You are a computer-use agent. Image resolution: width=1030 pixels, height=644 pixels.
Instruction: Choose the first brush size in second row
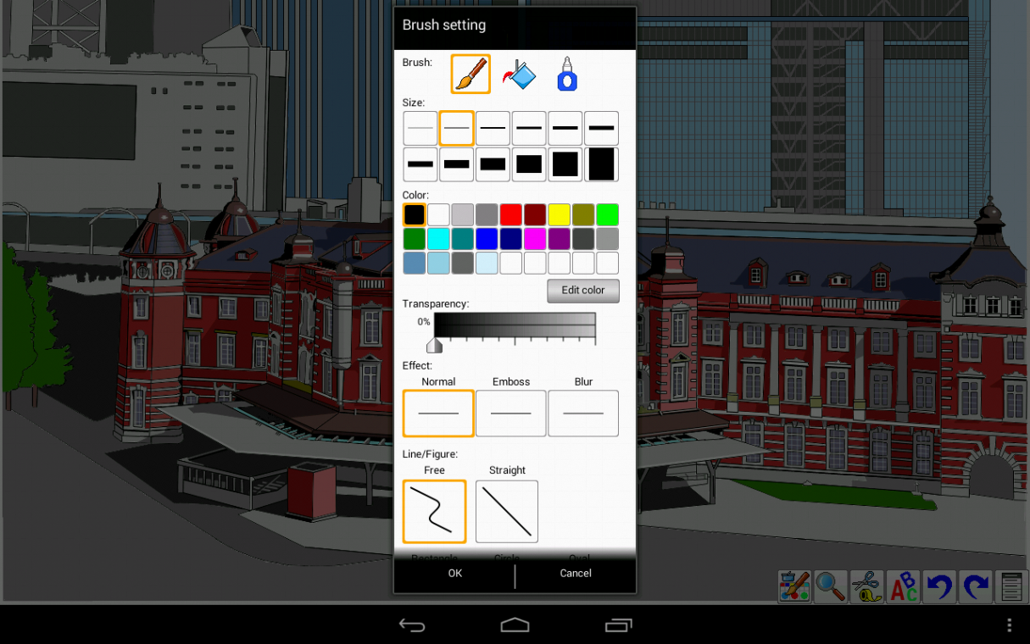pyautogui.click(x=420, y=164)
